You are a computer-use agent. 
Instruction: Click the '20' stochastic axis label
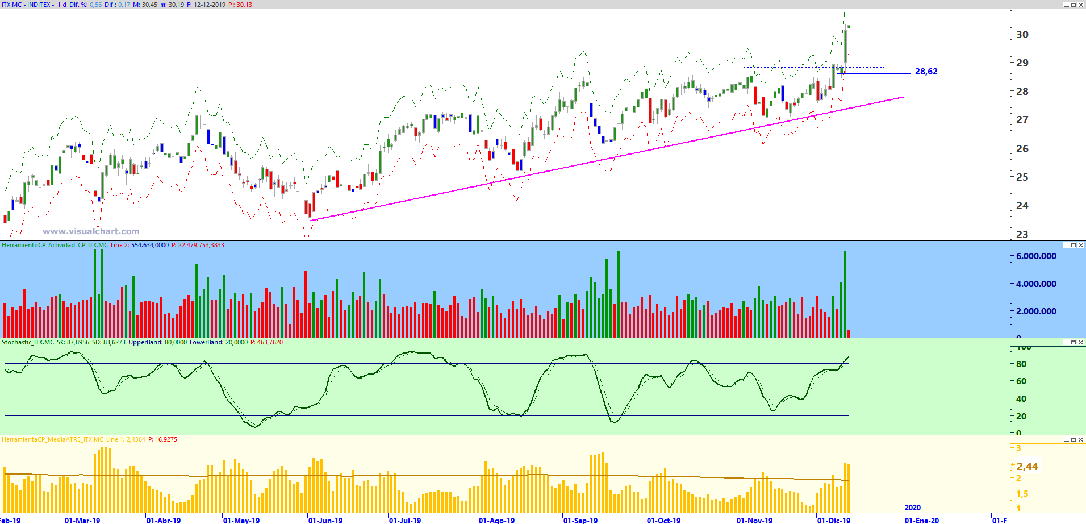pos(1021,417)
